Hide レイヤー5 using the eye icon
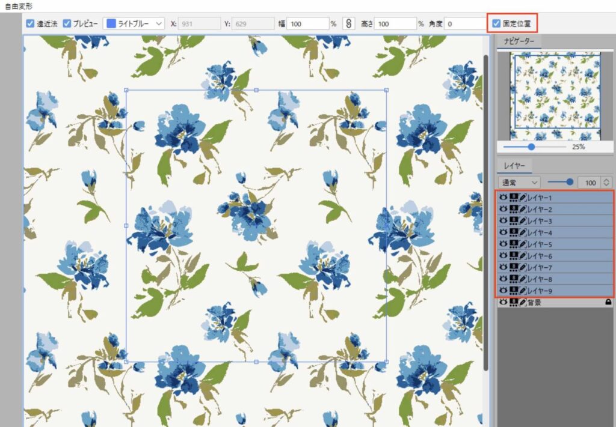 point(504,244)
